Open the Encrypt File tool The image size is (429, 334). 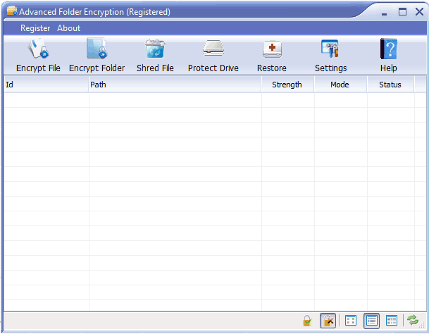point(38,56)
